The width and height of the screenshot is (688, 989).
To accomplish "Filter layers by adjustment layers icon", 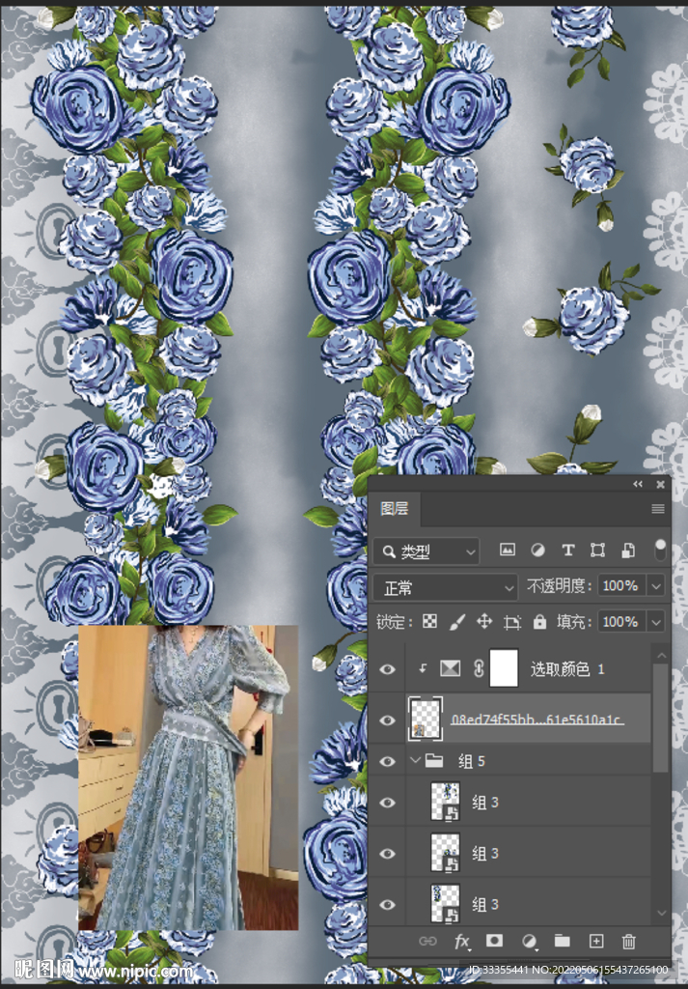I will [537, 550].
